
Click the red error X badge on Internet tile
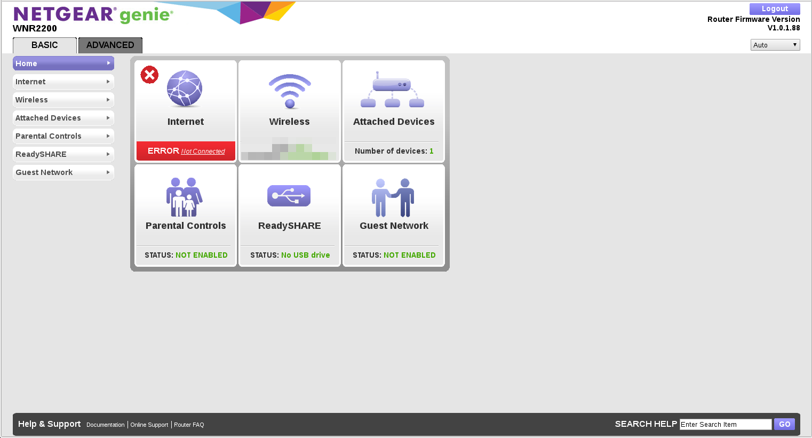(149, 75)
